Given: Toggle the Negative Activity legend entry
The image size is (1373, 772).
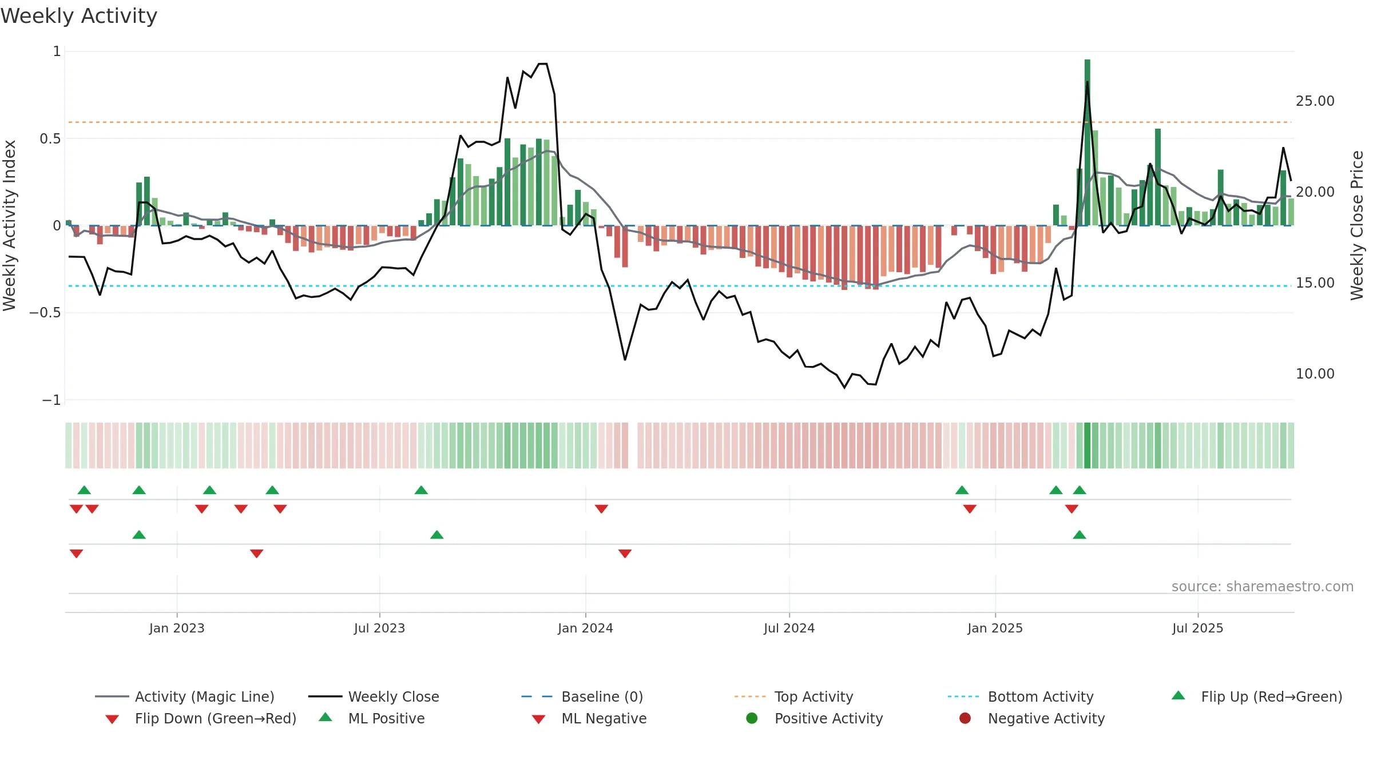Looking at the screenshot, I should pos(1031,718).
